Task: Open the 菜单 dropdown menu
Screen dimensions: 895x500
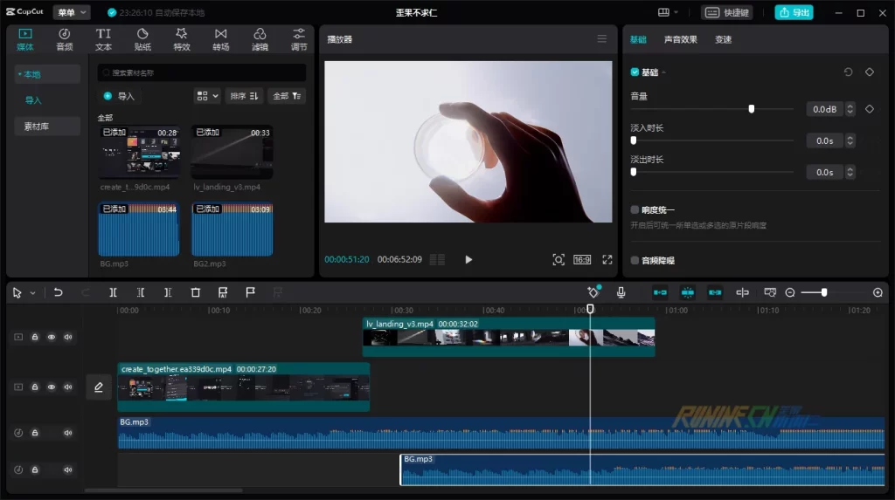Action: [71, 12]
